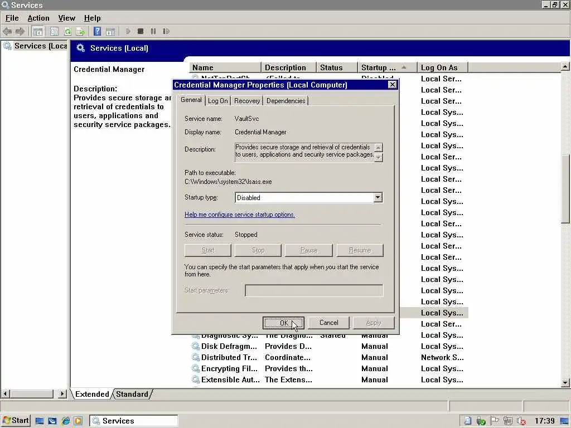
Task: Switch to the Dependencies tab
Action: (286, 101)
